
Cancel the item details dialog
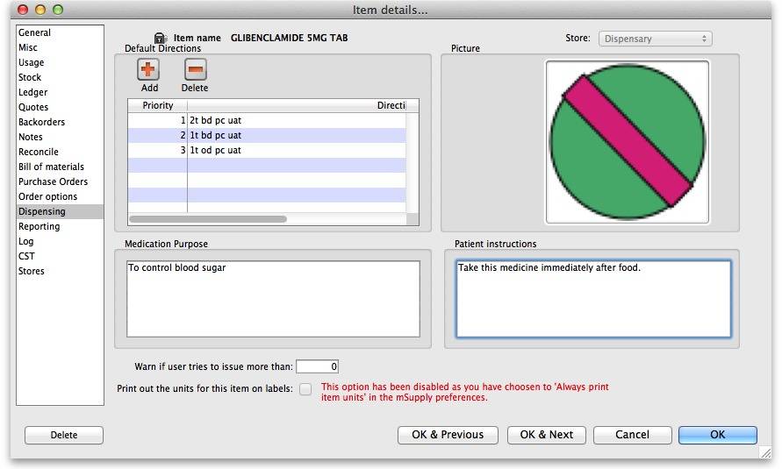point(632,435)
